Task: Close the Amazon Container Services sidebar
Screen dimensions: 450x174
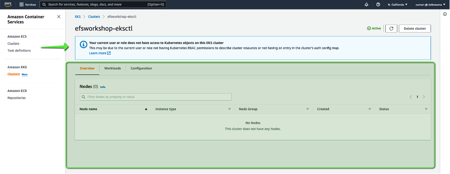Action: point(59,17)
